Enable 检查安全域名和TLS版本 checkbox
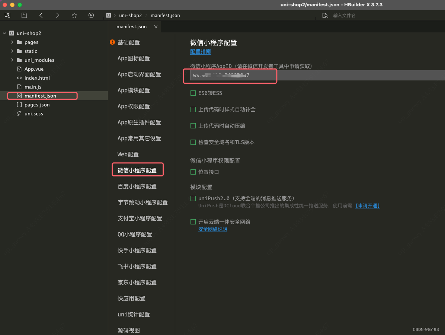 (193, 142)
